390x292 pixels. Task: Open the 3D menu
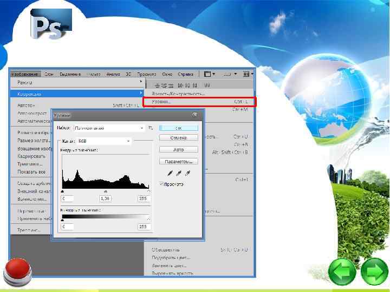[128, 74]
